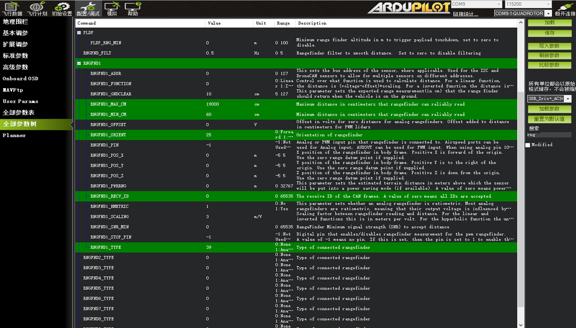Click the ArduPilot logo
The height and width of the screenshot is (328, 576).
tap(409, 8)
